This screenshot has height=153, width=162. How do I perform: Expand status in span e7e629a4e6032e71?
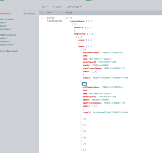pos(96,71)
